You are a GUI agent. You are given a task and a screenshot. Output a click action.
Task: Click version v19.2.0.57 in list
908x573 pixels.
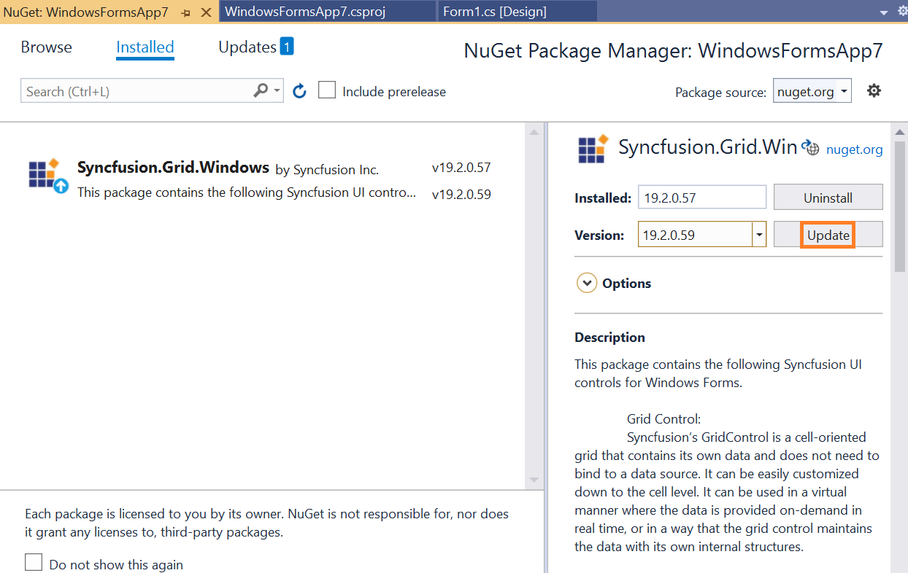point(461,168)
